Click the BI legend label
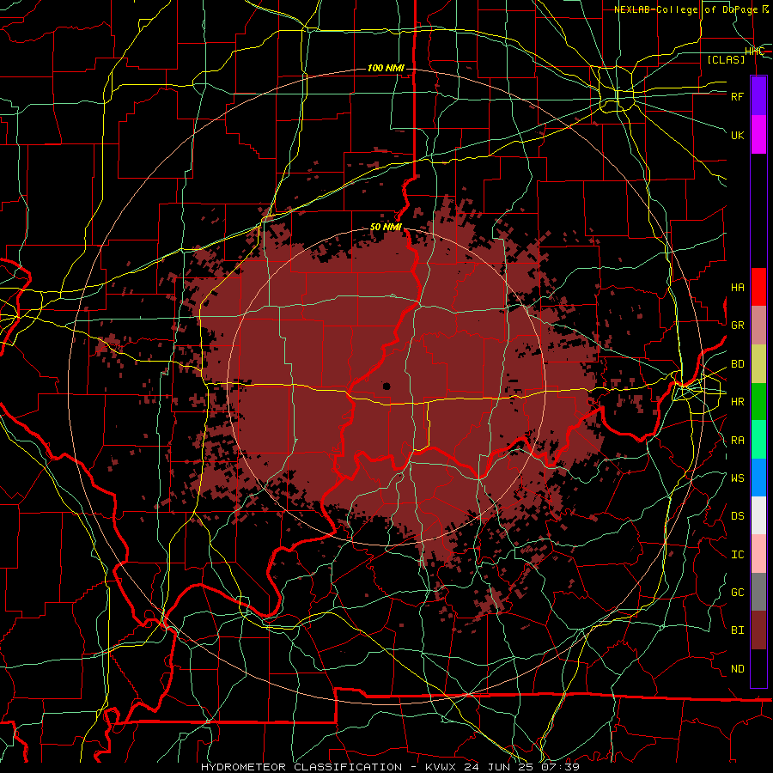 pos(737,630)
